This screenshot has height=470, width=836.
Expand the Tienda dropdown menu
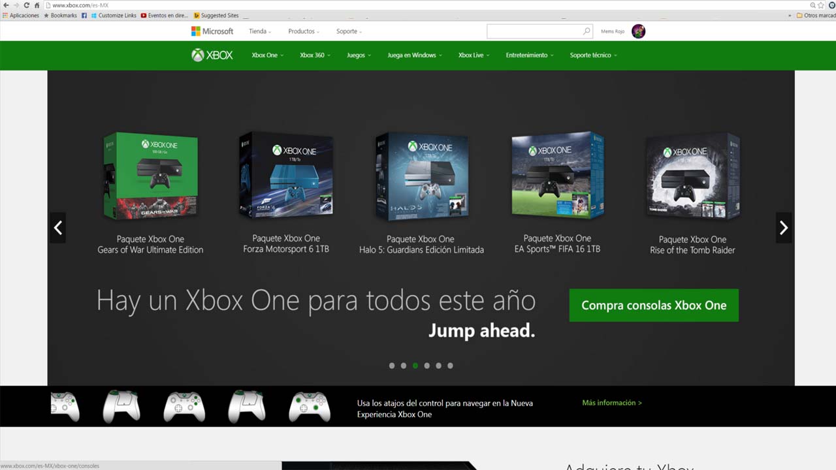point(260,31)
